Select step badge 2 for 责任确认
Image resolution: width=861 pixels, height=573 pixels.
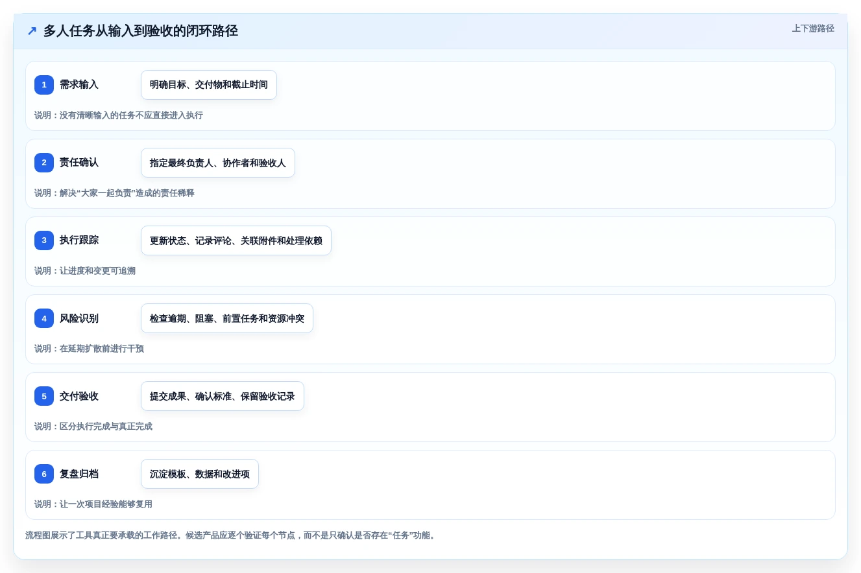[x=44, y=163]
